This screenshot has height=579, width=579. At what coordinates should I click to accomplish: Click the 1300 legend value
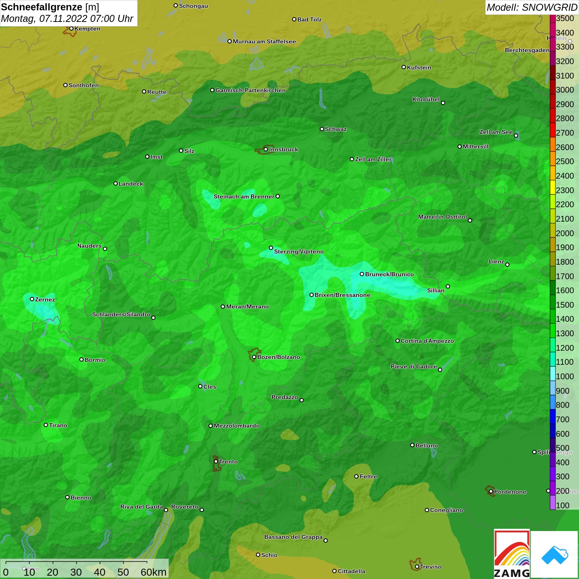pos(565,333)
